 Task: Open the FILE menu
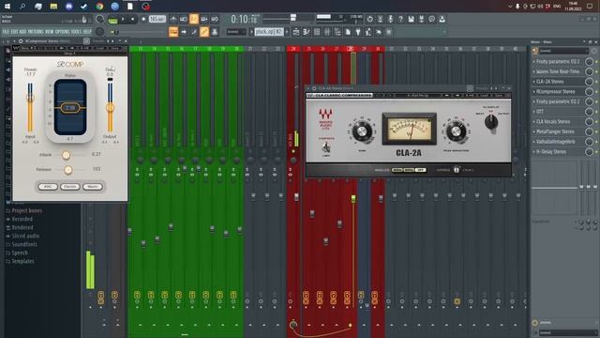point(6,32)
